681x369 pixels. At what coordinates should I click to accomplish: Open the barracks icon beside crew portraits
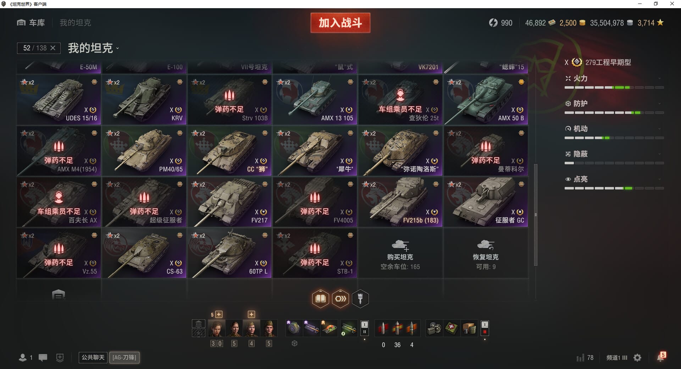pos(199,324)
